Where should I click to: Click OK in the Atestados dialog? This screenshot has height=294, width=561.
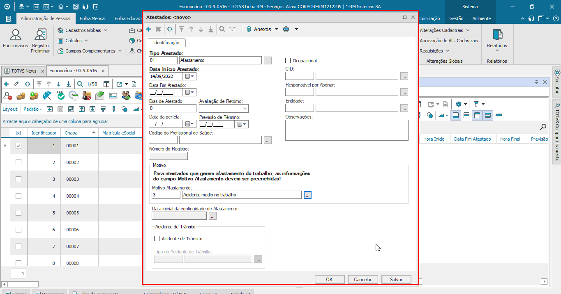click(329, 279)
